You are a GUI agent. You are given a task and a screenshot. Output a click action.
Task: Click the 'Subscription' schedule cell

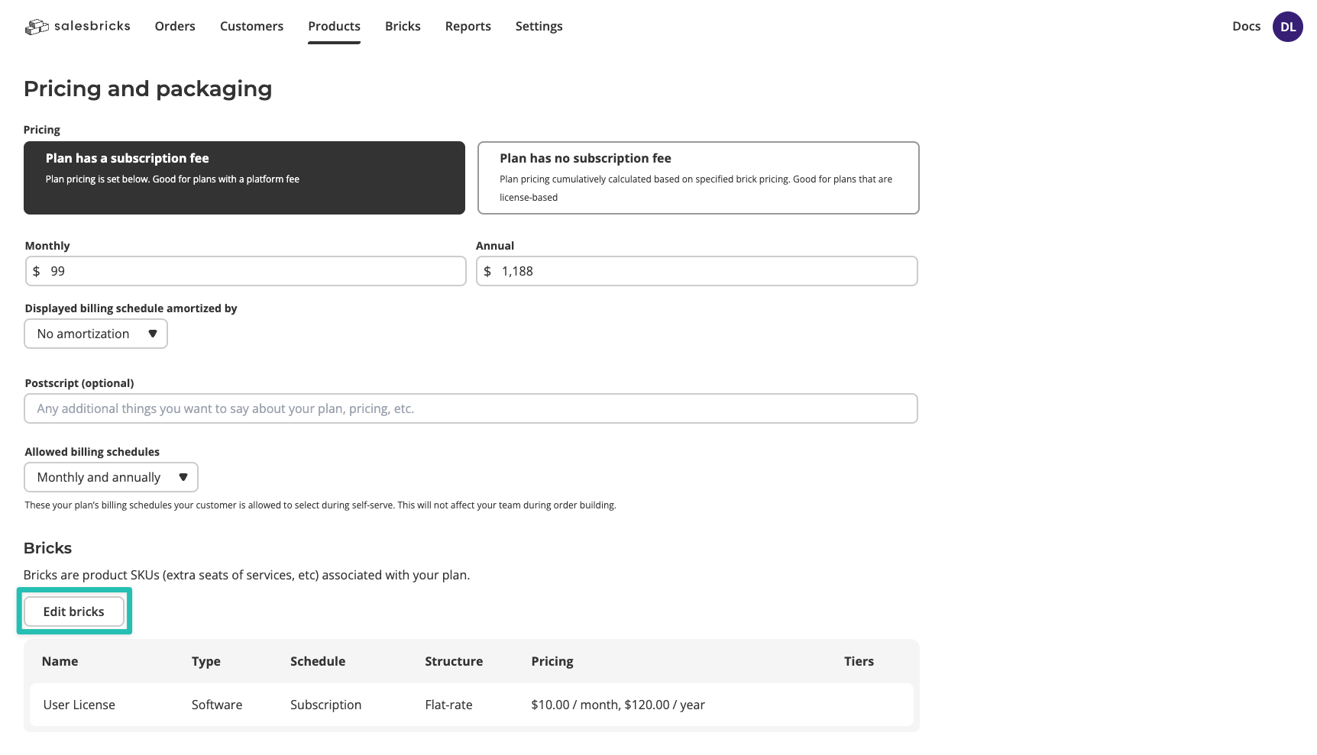tap(325, 705)
